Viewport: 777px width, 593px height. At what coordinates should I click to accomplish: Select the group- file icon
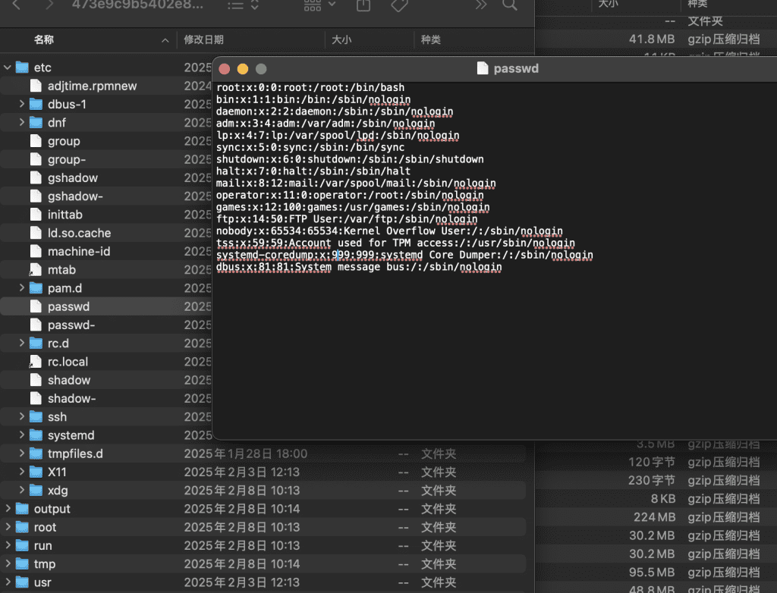click(36, 159)
